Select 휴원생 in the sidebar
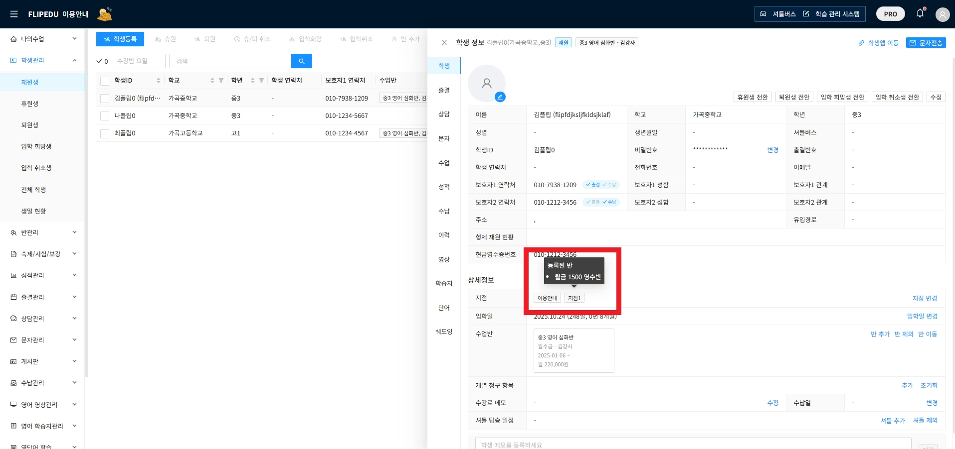955x449 pixels. [42, 104]
